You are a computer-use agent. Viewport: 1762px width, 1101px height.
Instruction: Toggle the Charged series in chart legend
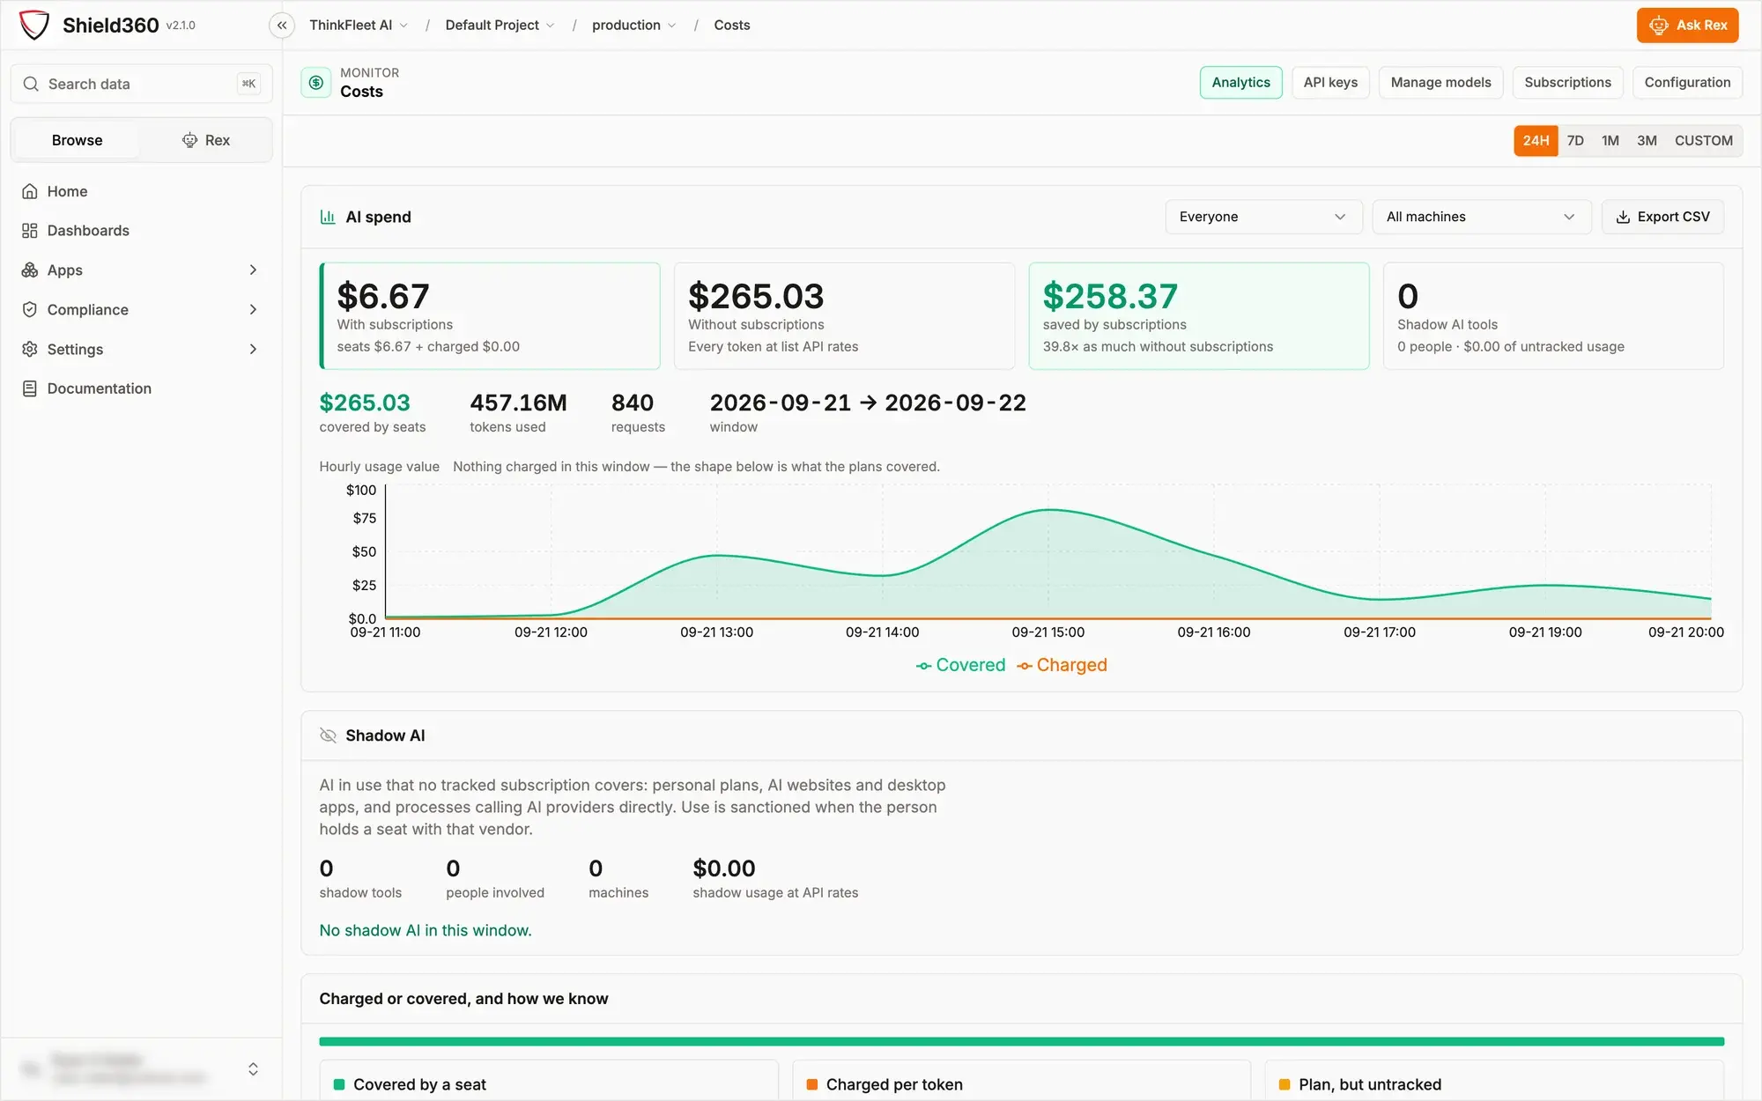pos(1062,665)
